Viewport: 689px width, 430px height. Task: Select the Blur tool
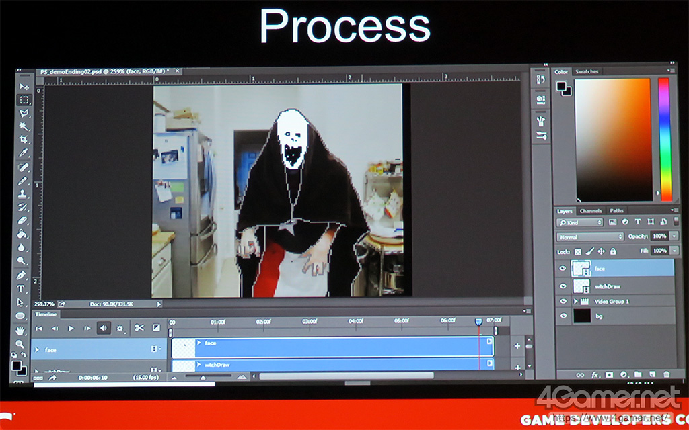22,247
